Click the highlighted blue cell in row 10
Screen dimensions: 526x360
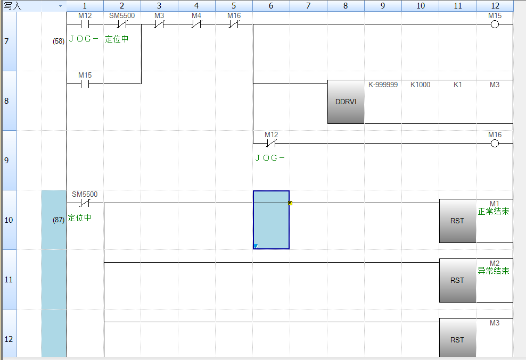pos(271,220)
